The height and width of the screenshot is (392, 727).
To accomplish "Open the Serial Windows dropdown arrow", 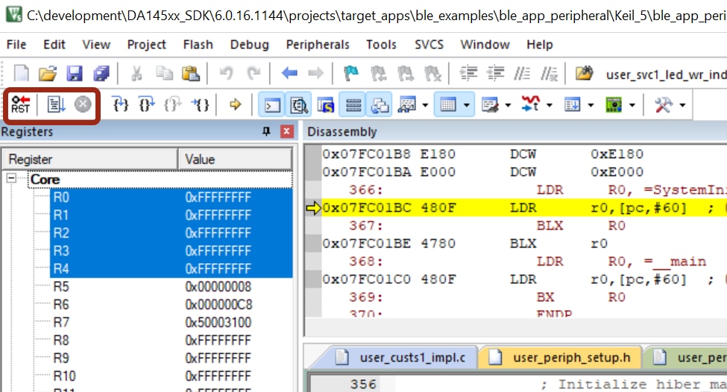I will click(x=508, y=105).
